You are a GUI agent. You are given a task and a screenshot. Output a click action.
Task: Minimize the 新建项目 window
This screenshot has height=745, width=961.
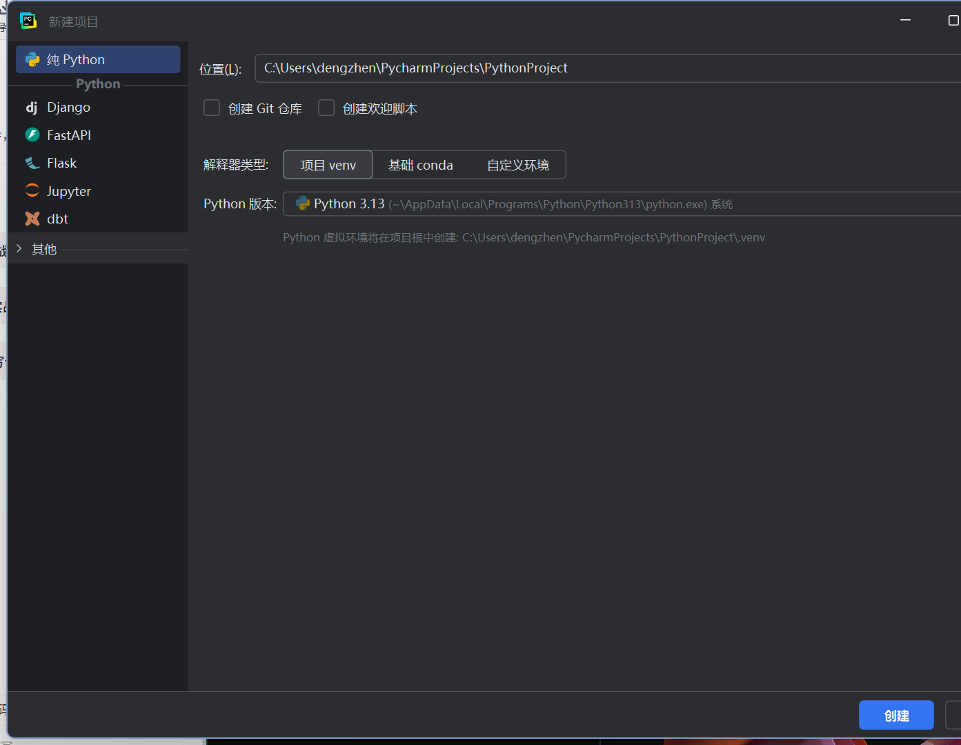tap(906, 20)
